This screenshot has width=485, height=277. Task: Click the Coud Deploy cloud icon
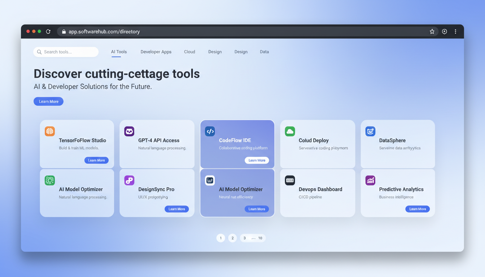pyautogui.click(x=290, y=131)
